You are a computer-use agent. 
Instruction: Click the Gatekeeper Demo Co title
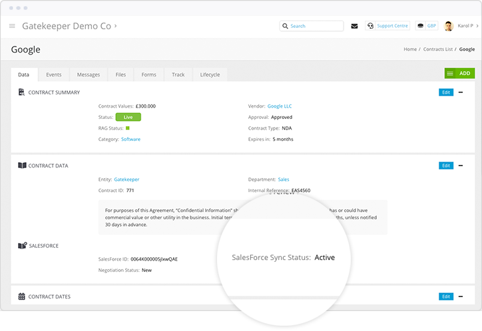(67, 26)
